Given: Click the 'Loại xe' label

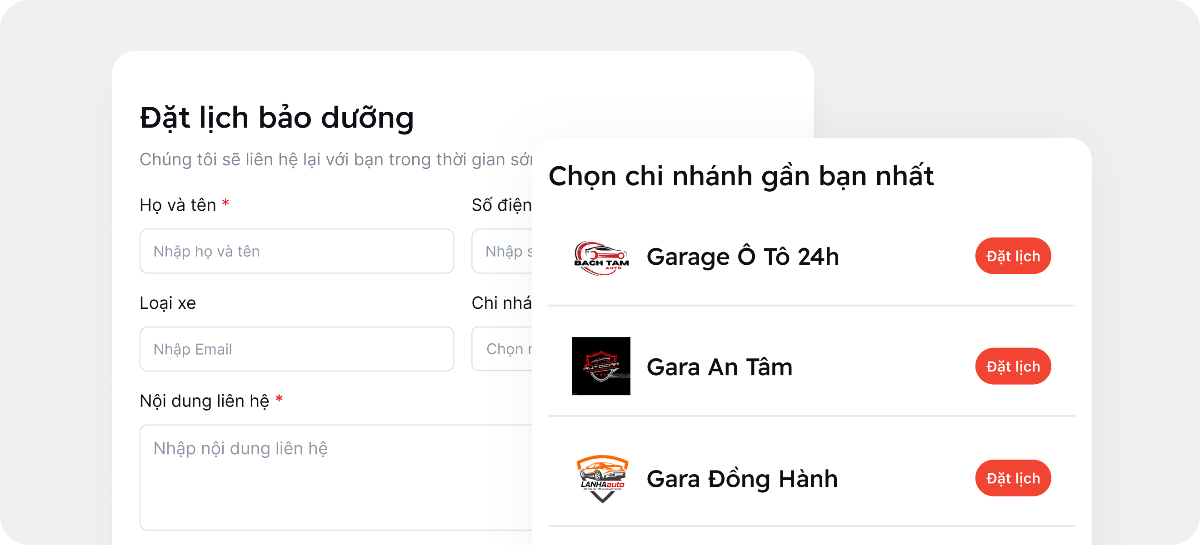Looking at the screenshot, I should [168, 303].
